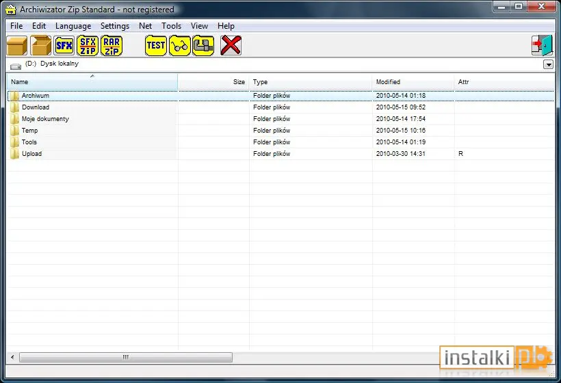
Task: Sort the list by Name column
Action: (x=92, y=82)
